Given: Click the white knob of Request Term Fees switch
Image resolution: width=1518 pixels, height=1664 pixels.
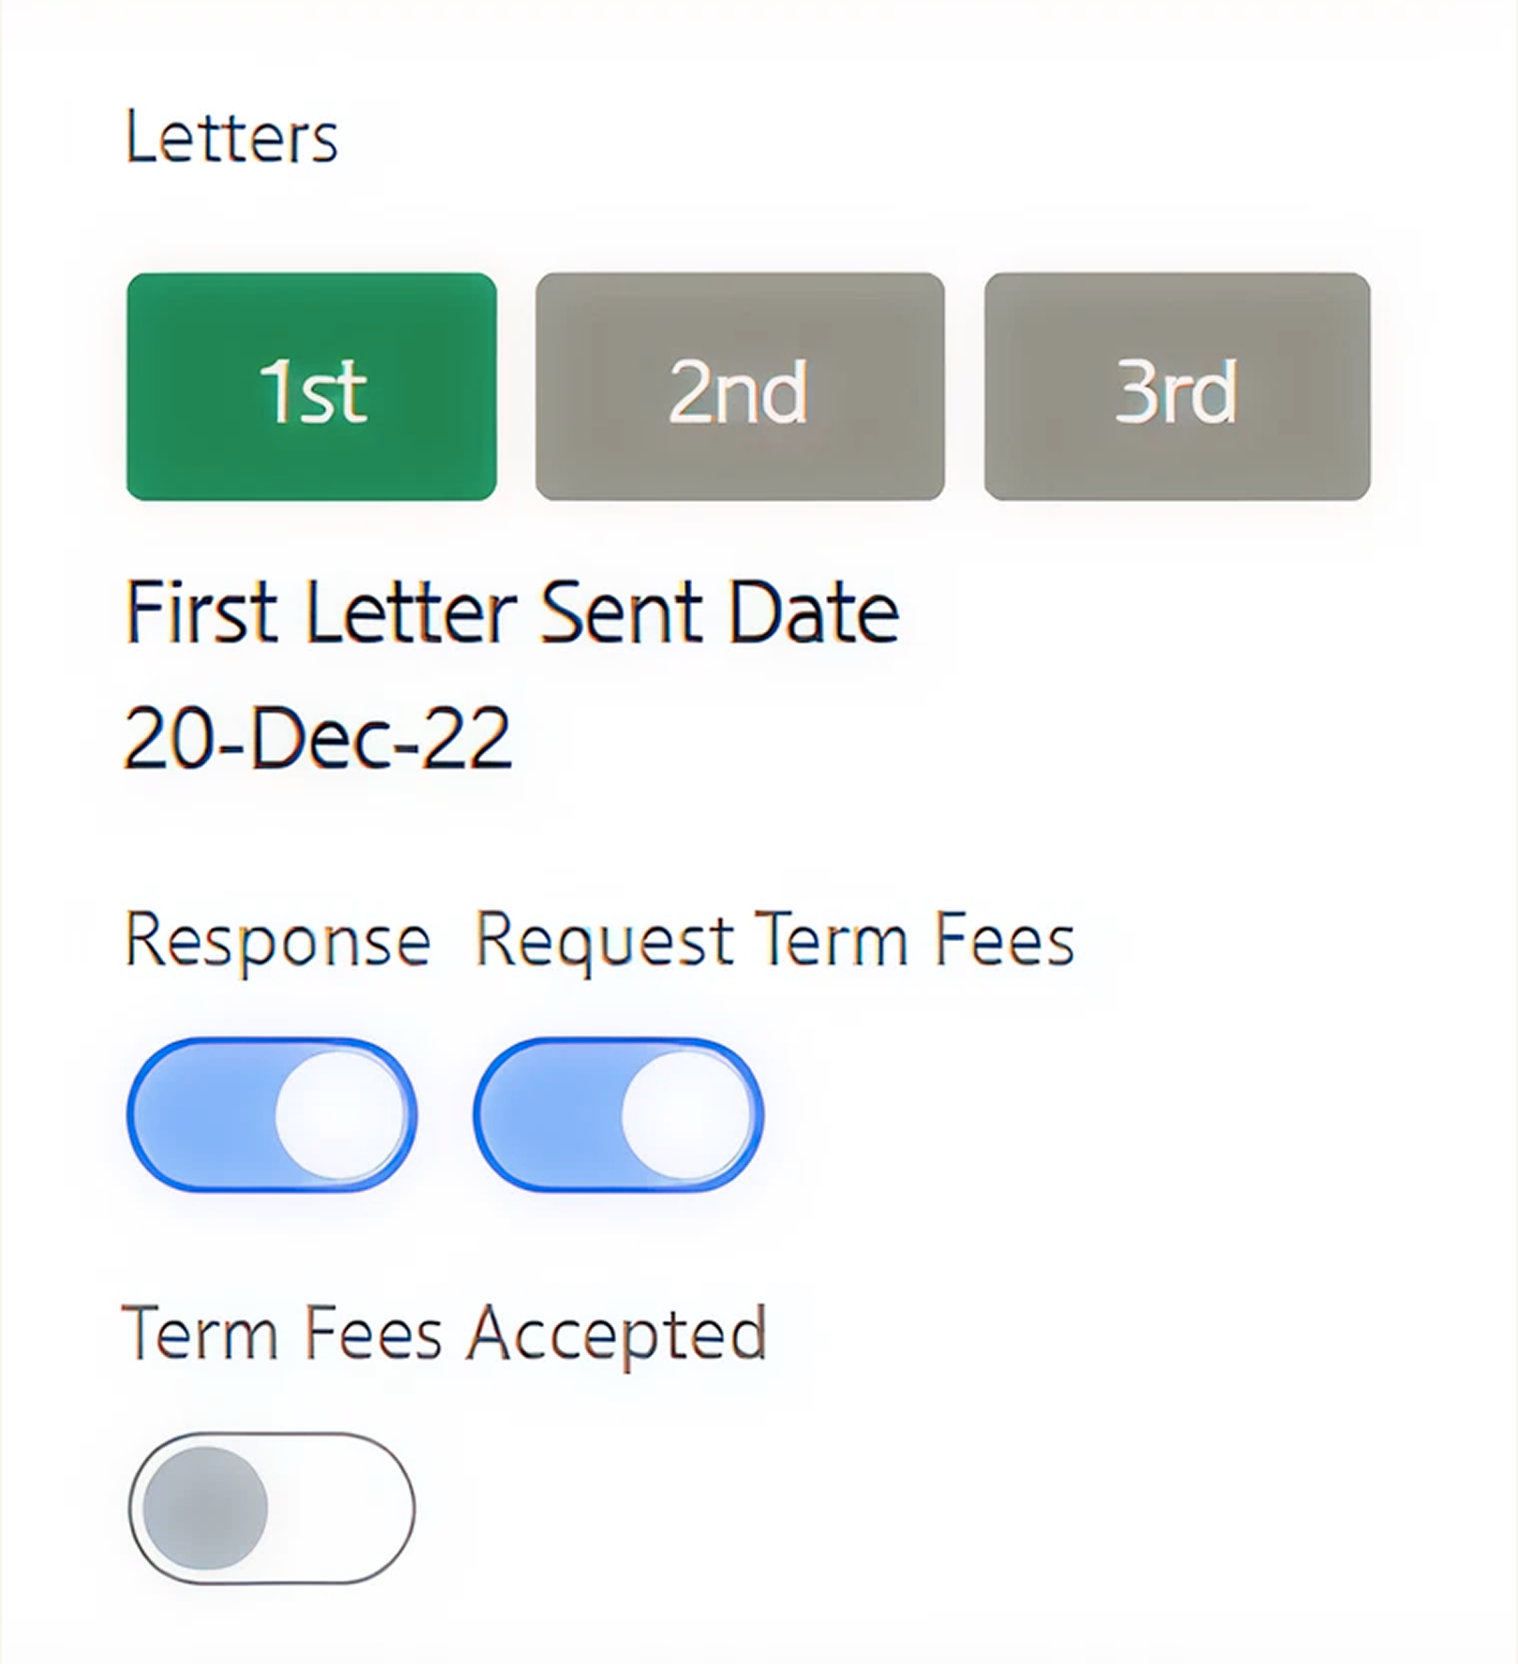Looking at the screenshot, I should [x=685, y=1114].
